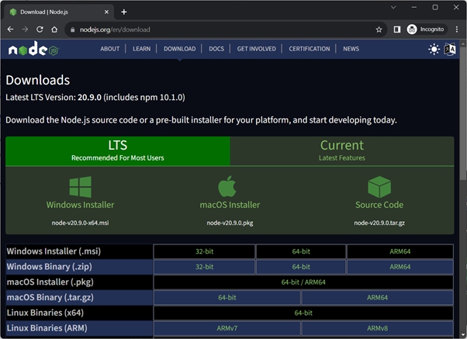Image resolution: width=467 pixels, height=339 pixels.
Task: Open the language translation icon
Action: [x=450, y=49]
